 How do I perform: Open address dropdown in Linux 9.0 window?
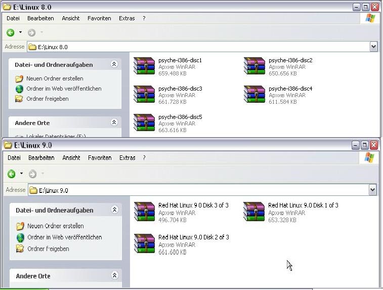tap(372, 190)
